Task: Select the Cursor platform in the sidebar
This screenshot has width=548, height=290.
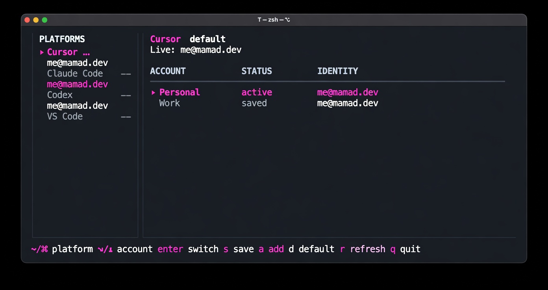Action: point(68,52)
